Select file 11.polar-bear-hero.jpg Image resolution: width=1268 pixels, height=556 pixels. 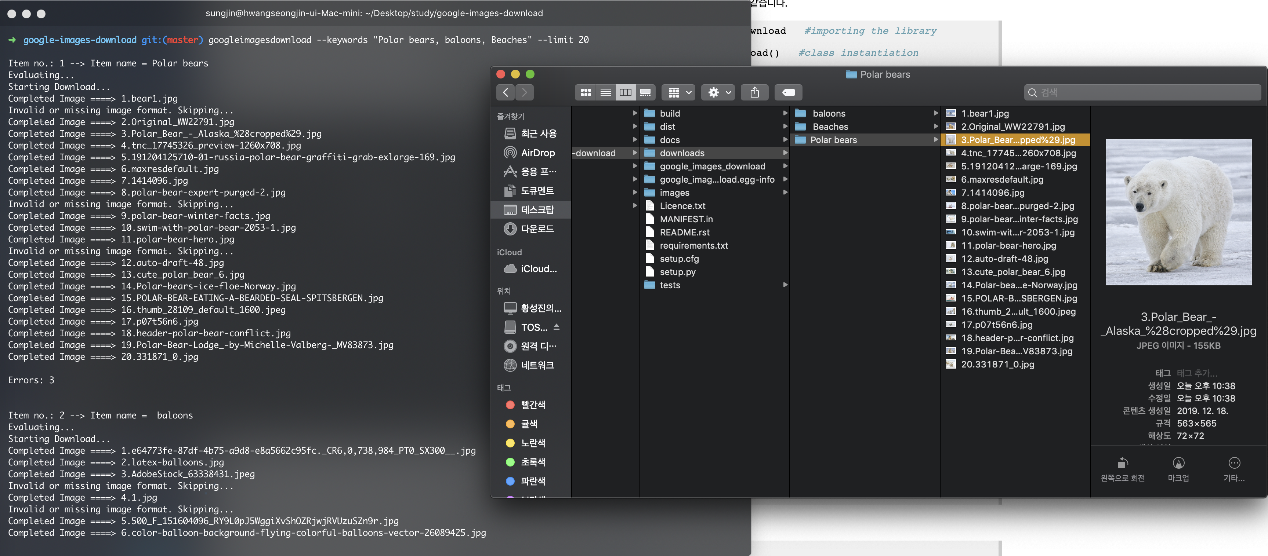click(x=1015, y=246)
